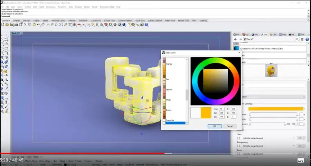Toggle the Color texture checkbox
The height and width of the screenshot is (166, 311).
[x=238, y=138]
